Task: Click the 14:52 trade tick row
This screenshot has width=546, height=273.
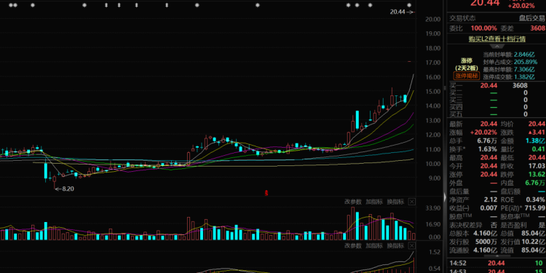Action: pyautogui.click(x=497, y=264)
